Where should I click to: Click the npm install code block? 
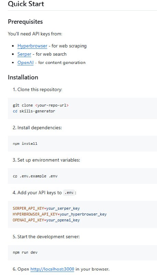pyautogui.click(x=82, y=143)
